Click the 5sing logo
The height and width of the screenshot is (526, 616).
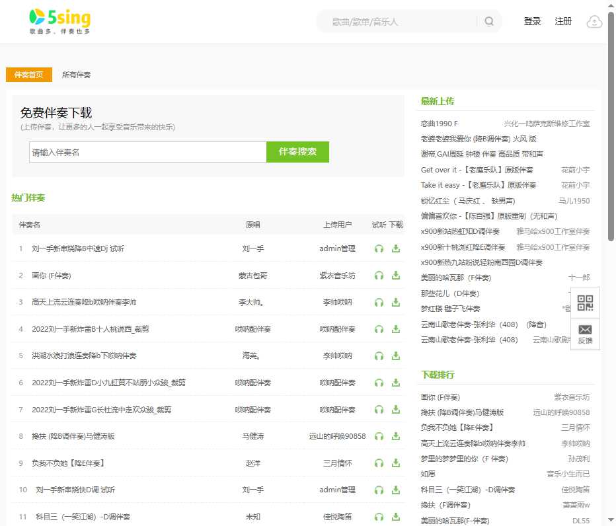(x=58, y=21)
